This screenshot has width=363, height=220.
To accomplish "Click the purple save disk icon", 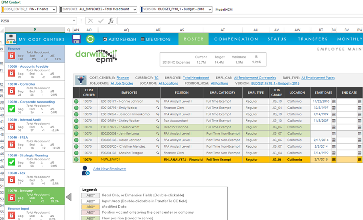I will pos(76,39).
